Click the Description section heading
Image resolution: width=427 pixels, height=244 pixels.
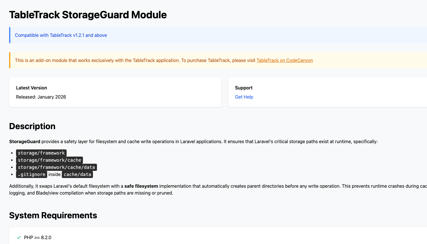coord(32,126)
